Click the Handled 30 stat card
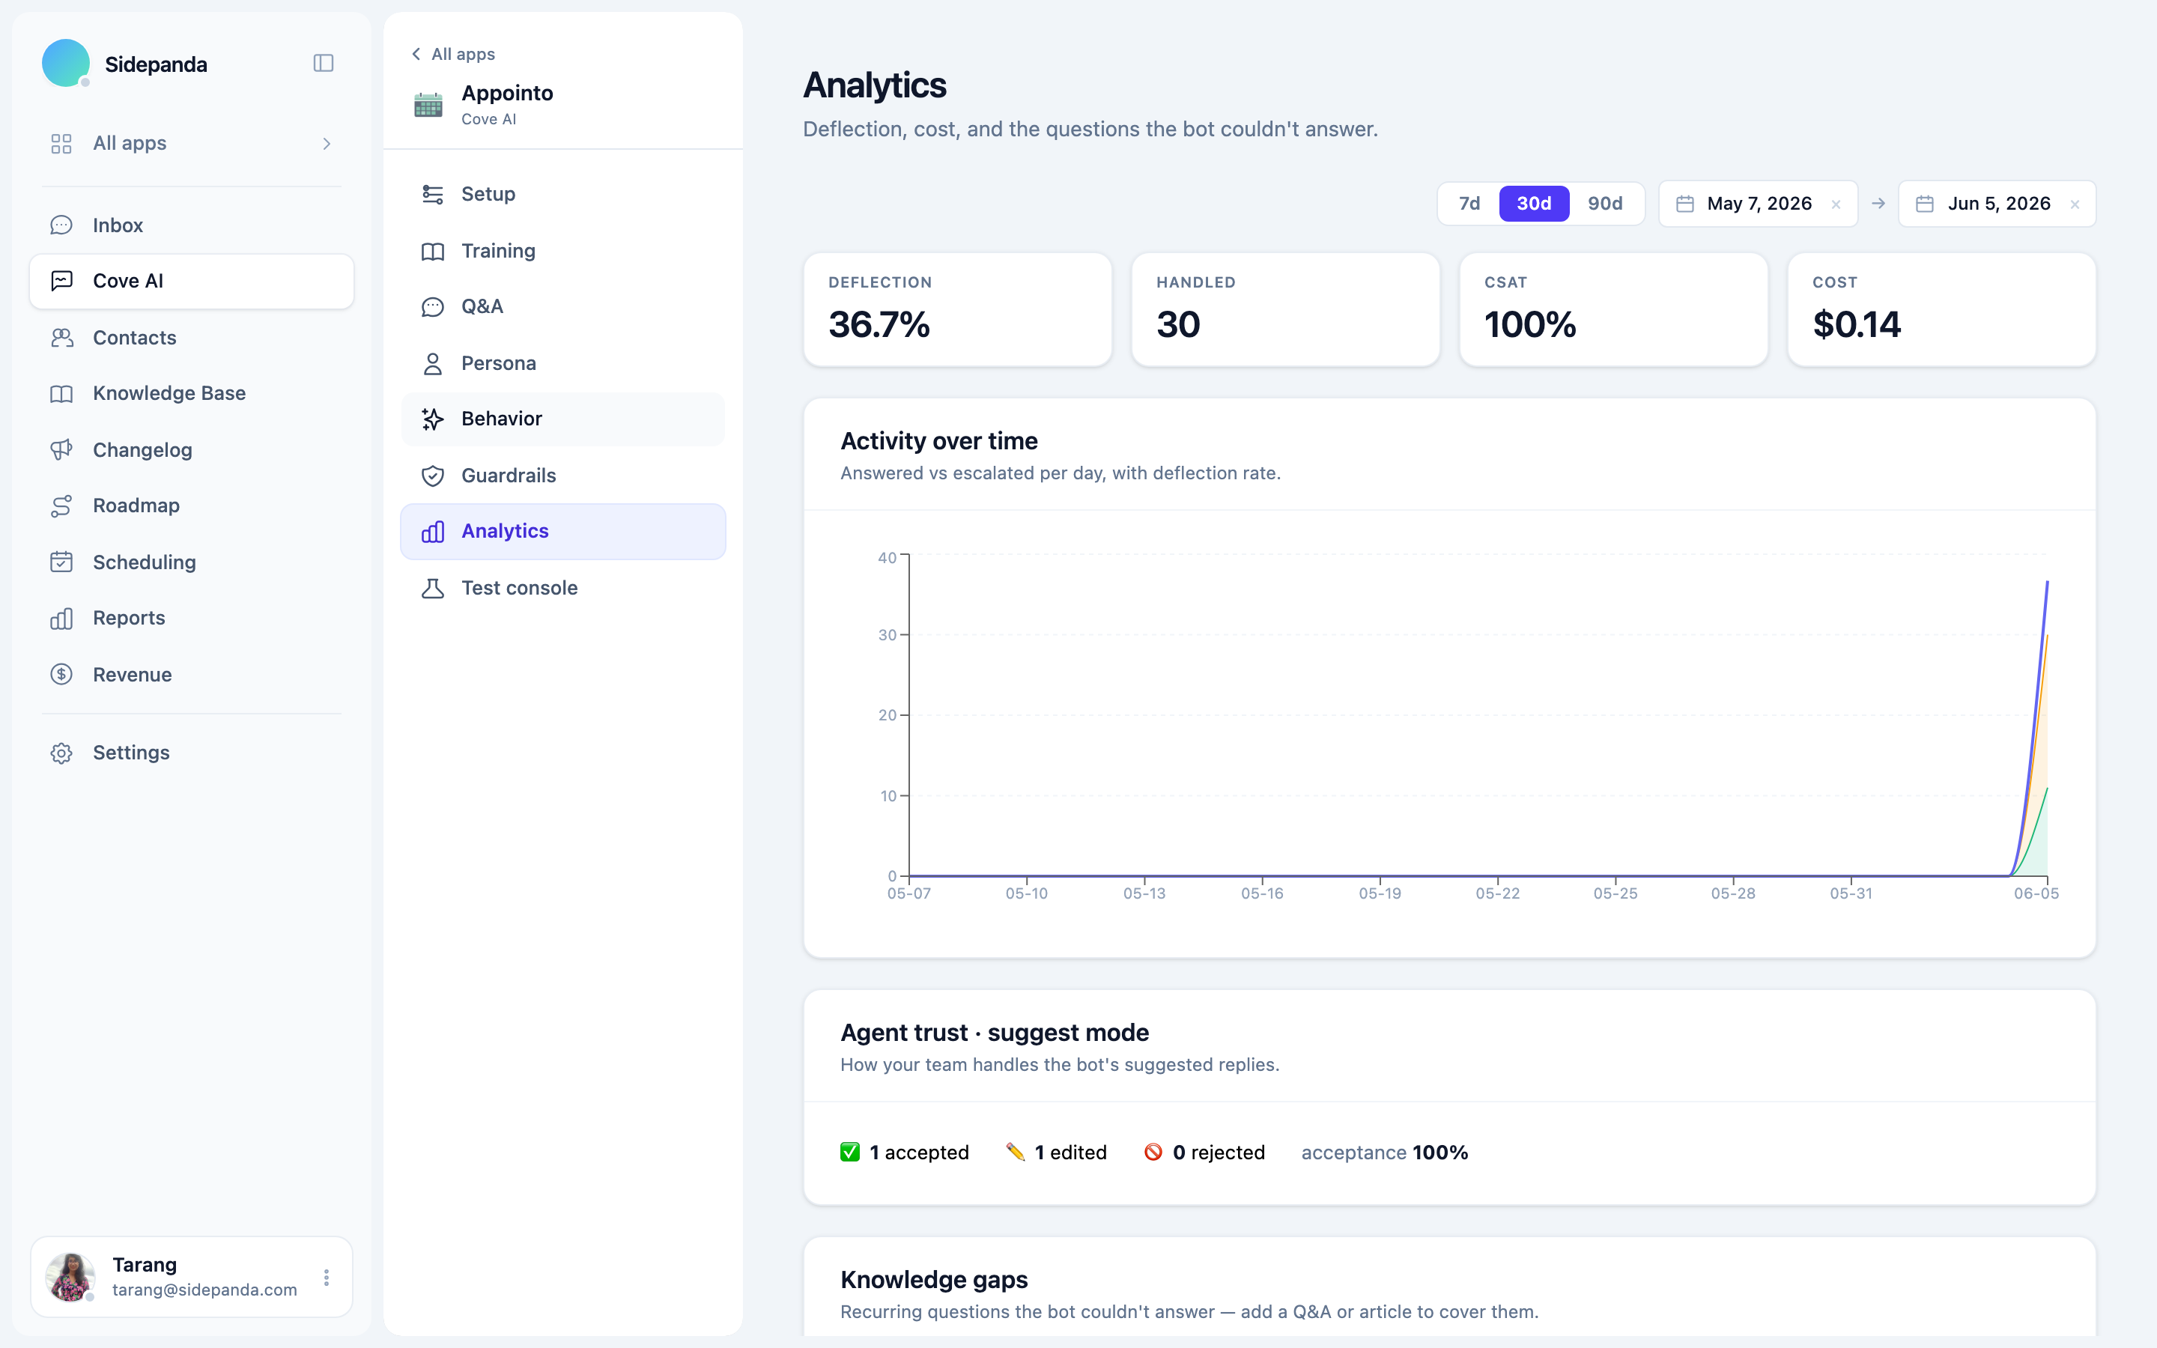The height and width of the screenshot is (1348, 2157). (1285, 309)
